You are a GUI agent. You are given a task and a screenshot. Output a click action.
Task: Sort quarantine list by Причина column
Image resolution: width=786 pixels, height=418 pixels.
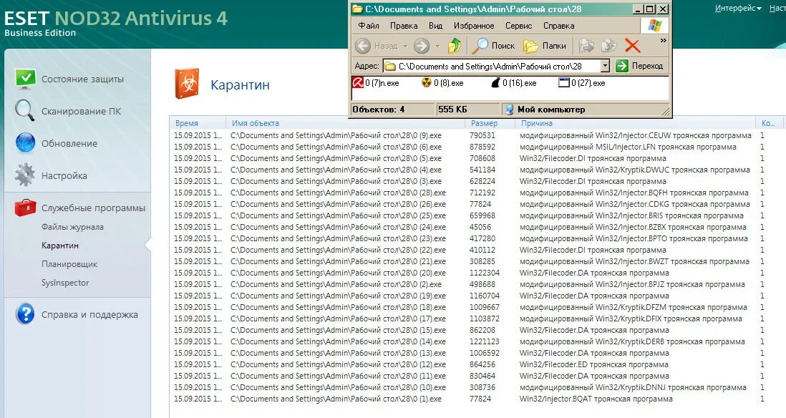(635, 123)
